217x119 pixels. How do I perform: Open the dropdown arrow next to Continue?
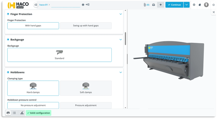coord(186,5)
